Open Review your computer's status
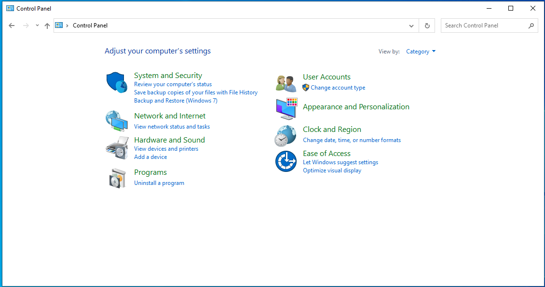Image resolution: width=545 pixels, height=287 pixels. (173, 84)
